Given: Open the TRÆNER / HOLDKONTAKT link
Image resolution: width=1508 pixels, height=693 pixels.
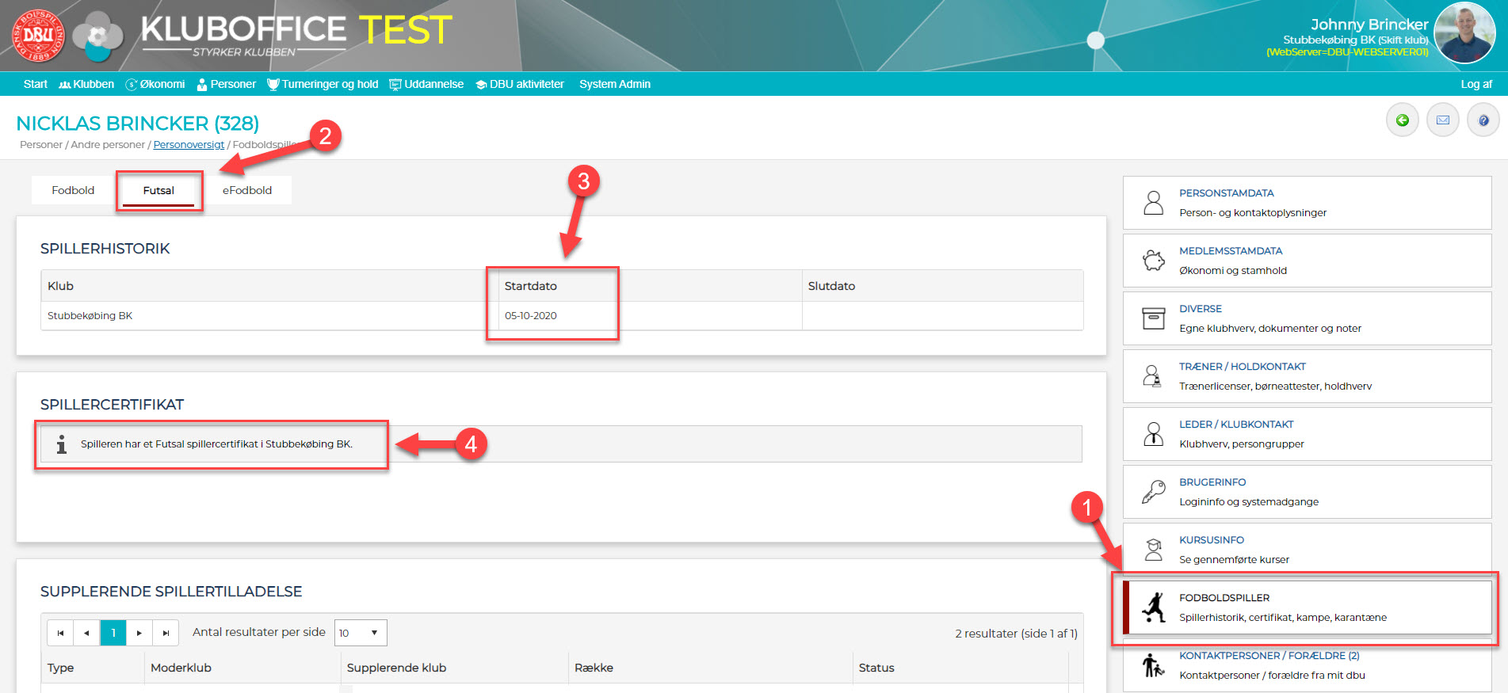Looking at the screenshot, I should pyautogui.click(x=1243, y=367).
